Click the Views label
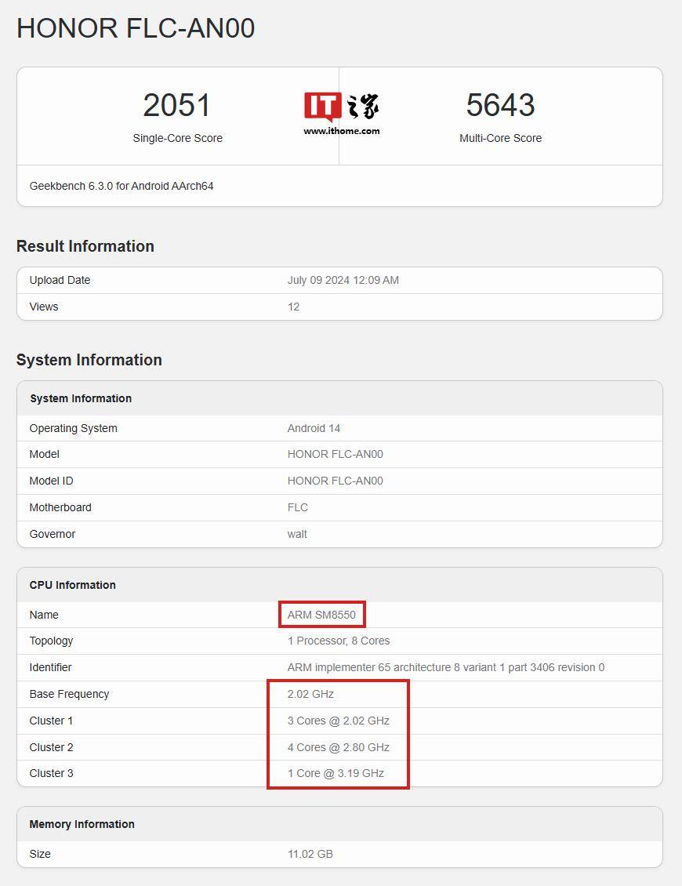The height and width of the screenshot is (886, 682). (44, 307)
